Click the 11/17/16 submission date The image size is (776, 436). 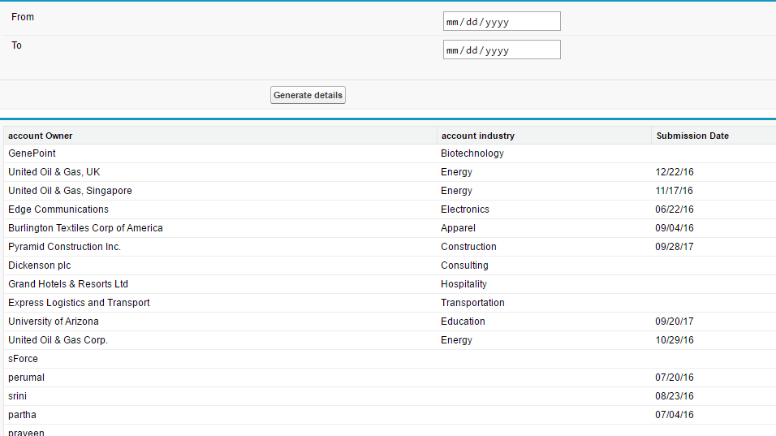point(674,191)
